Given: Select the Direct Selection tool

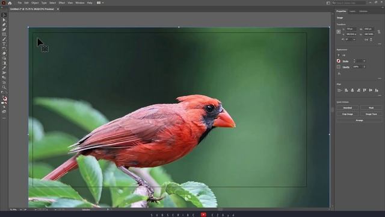Looking at the screenshot, I should (4, 20).
